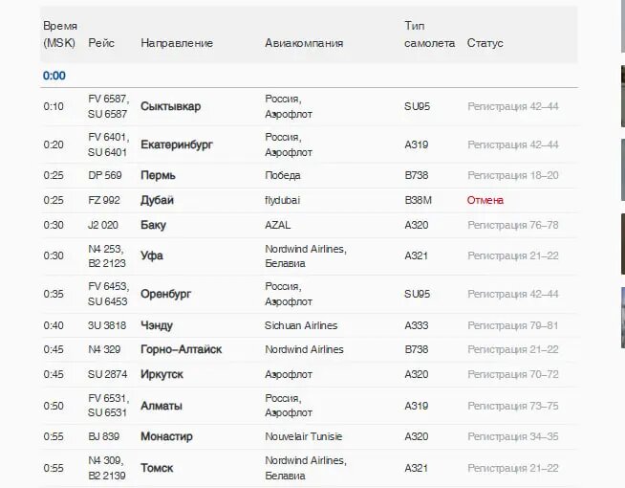Click the Статус column header
This screenshot has width=625, height=488.
coord(485,43)
